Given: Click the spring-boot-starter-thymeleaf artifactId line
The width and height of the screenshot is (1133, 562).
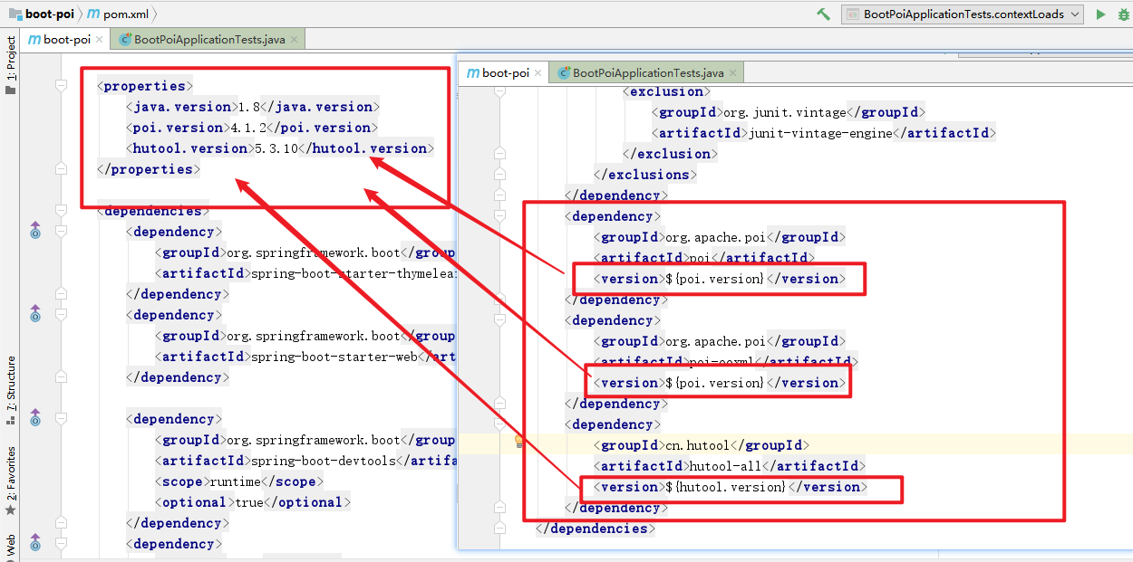Looking at the screenshot, I should (305, 273).
